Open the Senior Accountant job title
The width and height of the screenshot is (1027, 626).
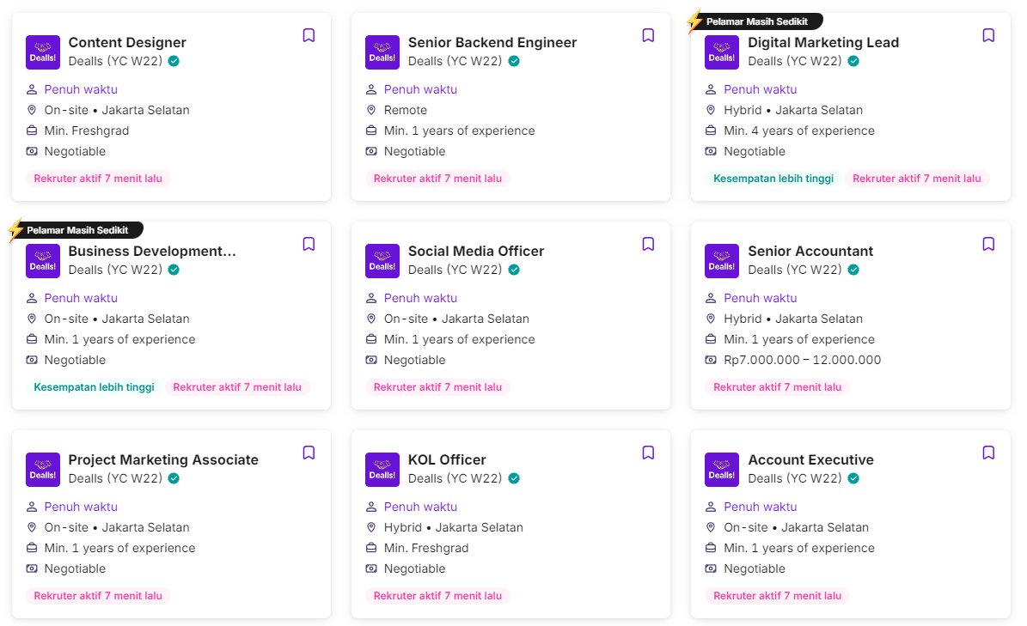tap(810, 252)
